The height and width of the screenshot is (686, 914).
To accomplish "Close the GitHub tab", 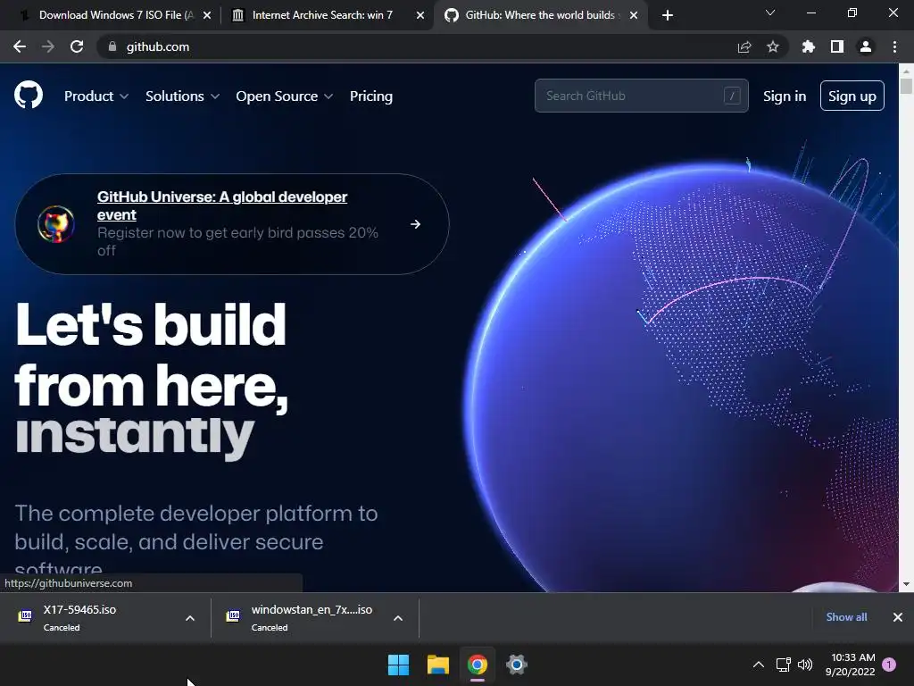I will [634, 15].
